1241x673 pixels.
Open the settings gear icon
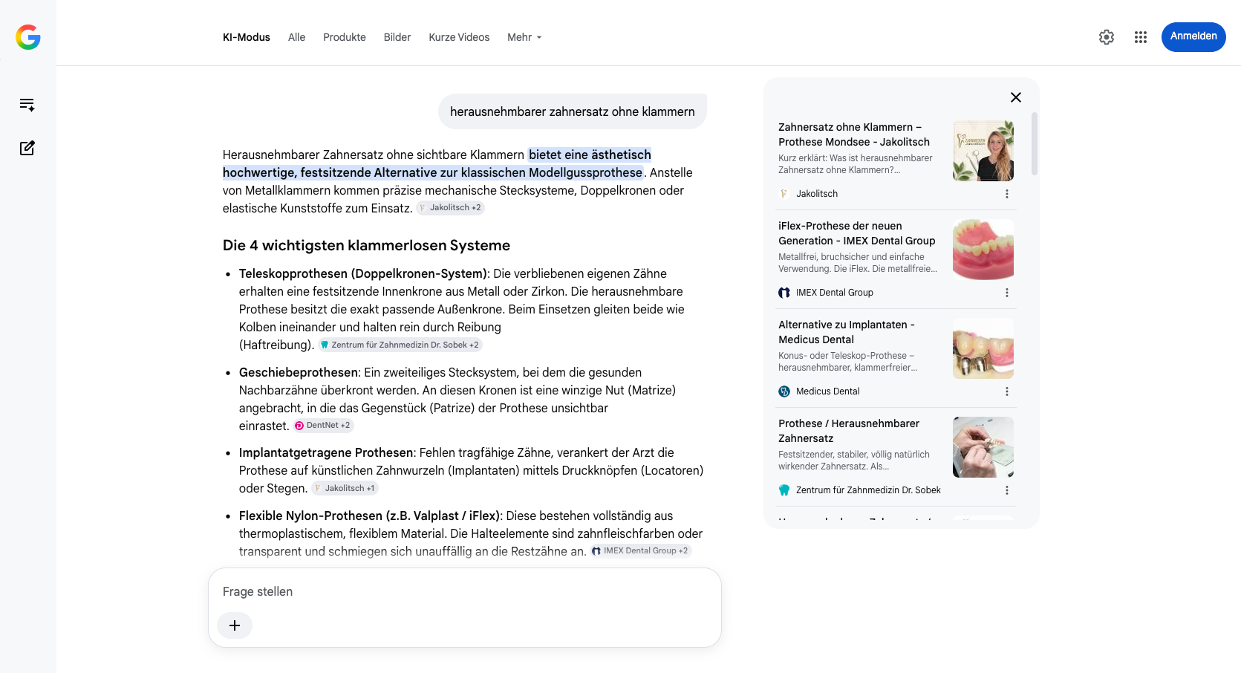tap(1107, 37)
